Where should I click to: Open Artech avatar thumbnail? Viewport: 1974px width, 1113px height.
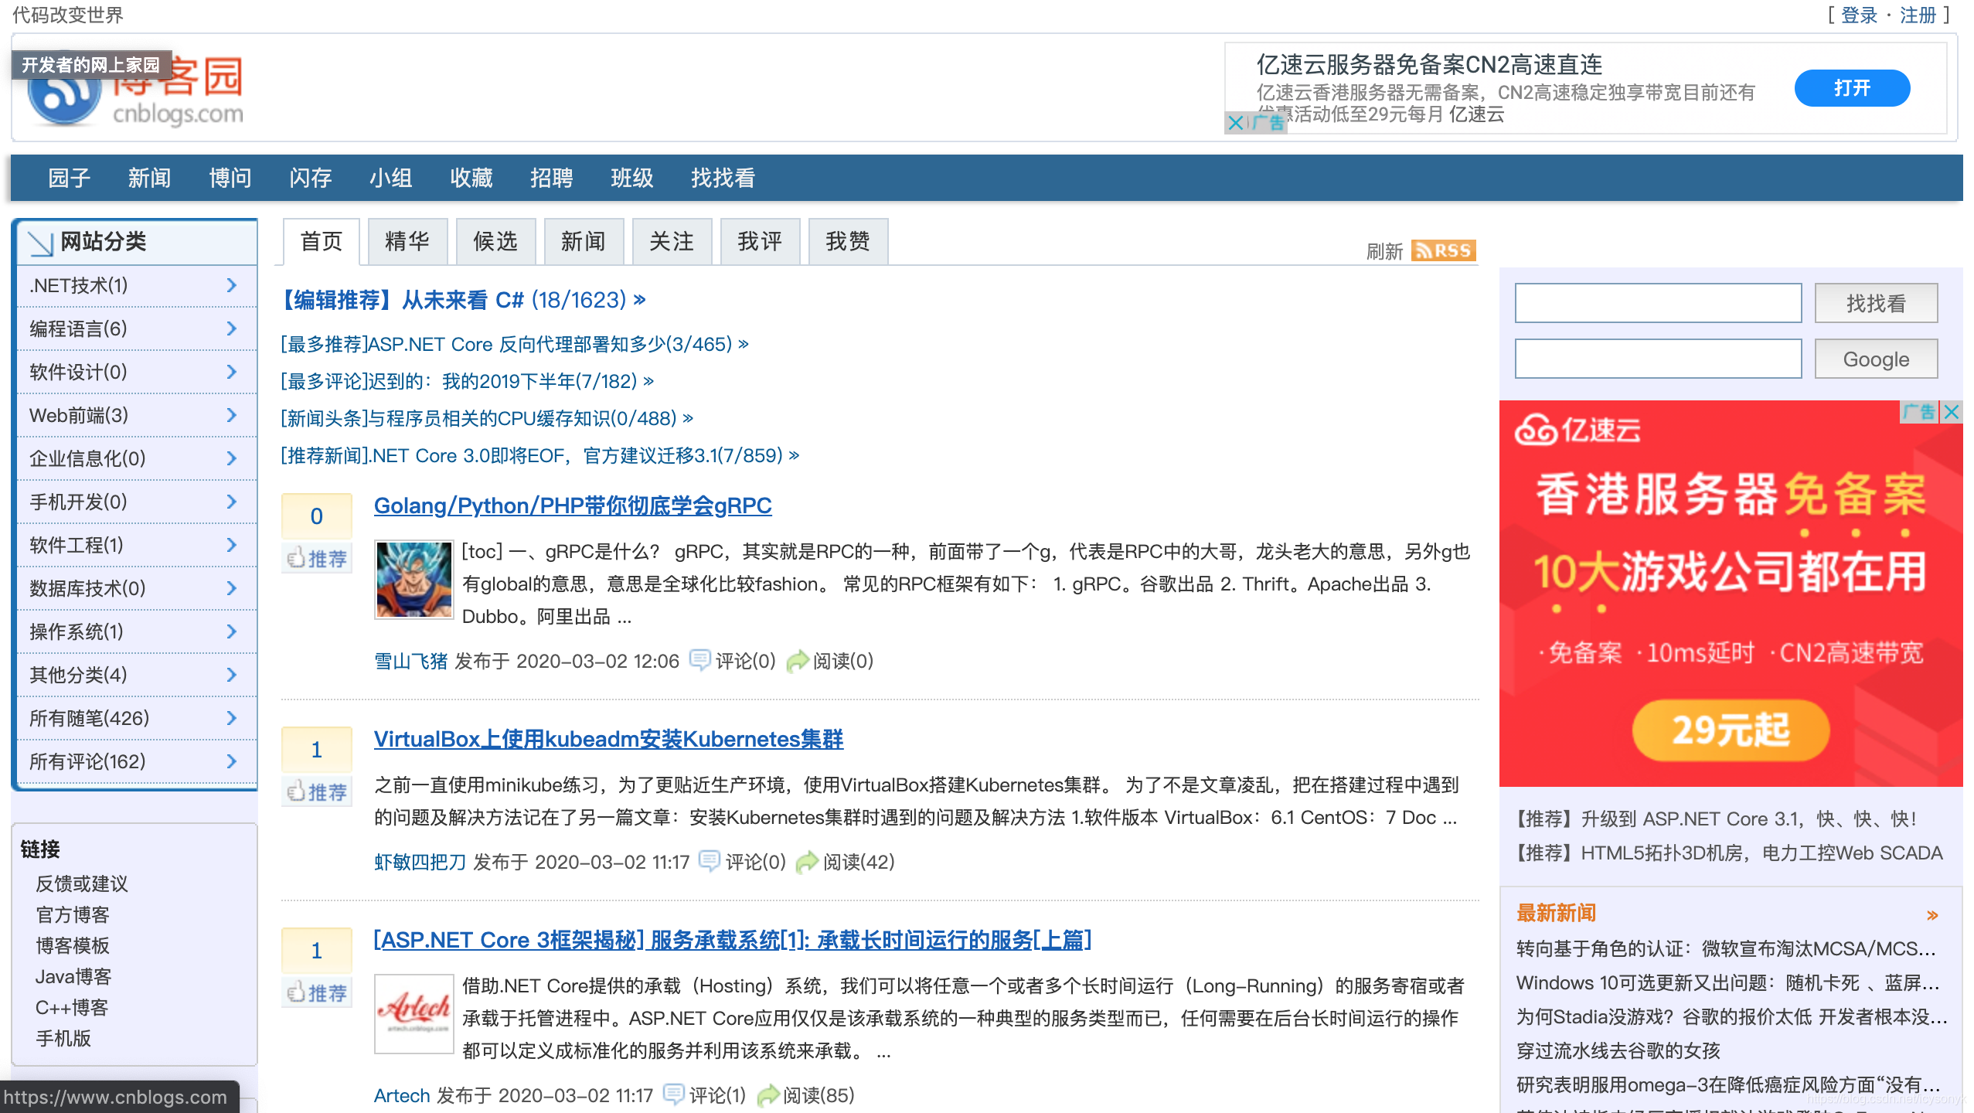click(414, 1013)
